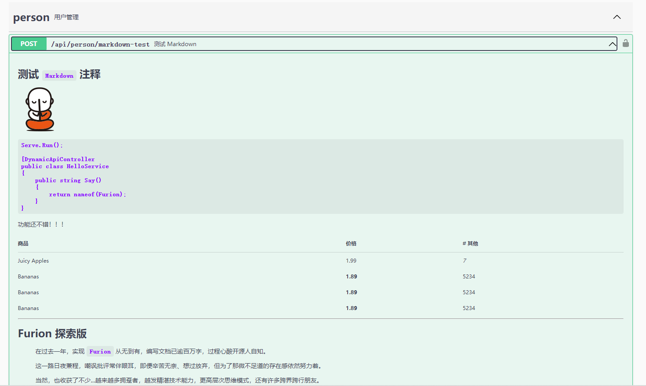Click the # 其他 column header
This screenshot has height=386, width=646.
[x=470, y=244]
